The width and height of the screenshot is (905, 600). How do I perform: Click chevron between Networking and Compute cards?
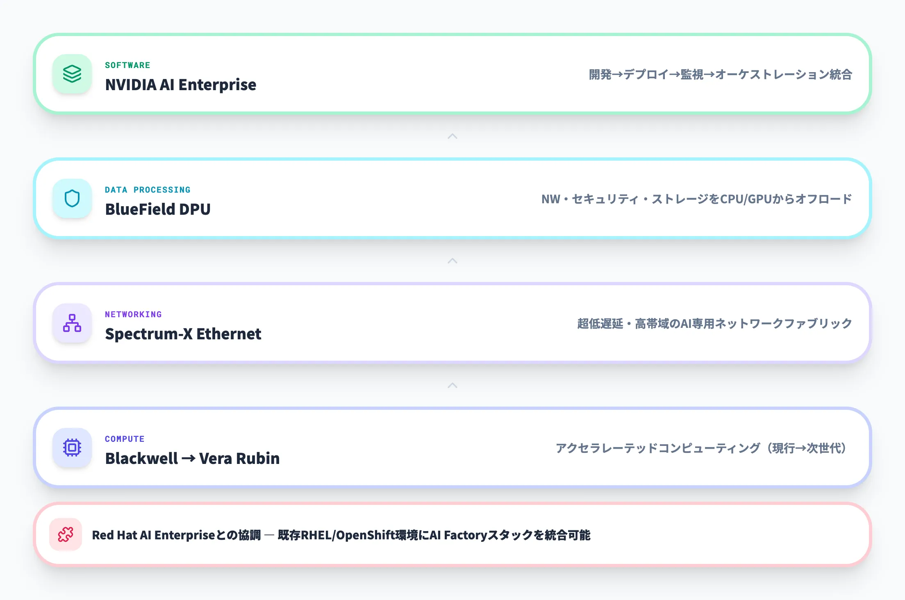pos(452,386)
